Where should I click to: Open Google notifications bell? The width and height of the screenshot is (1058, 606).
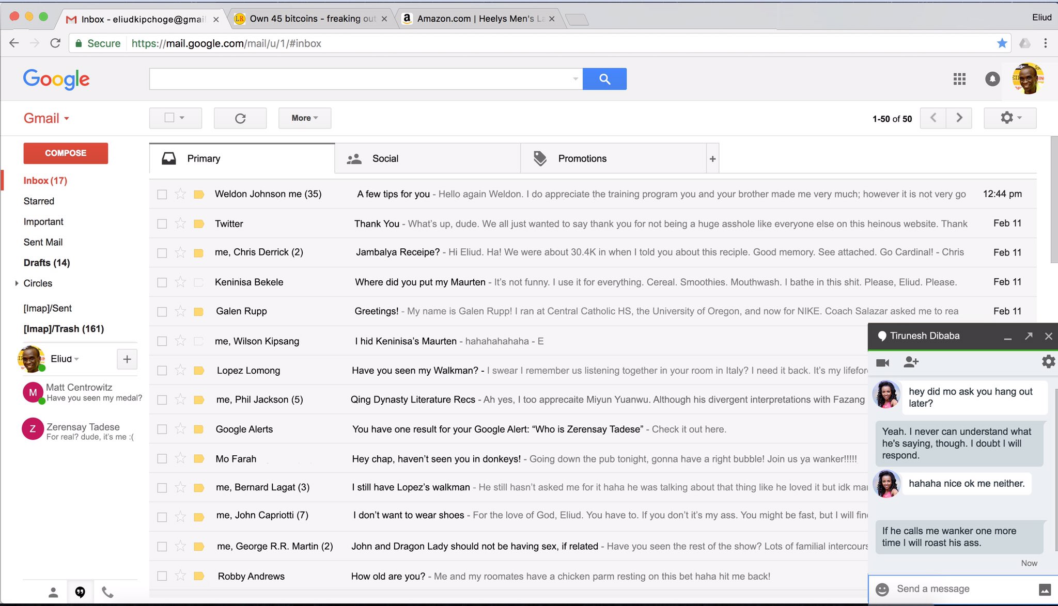pyautogui.click(x=992, y=79)
